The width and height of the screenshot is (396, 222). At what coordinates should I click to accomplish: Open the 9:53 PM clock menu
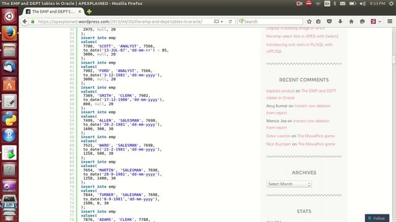pyautogui.click(x=377, y=4)
